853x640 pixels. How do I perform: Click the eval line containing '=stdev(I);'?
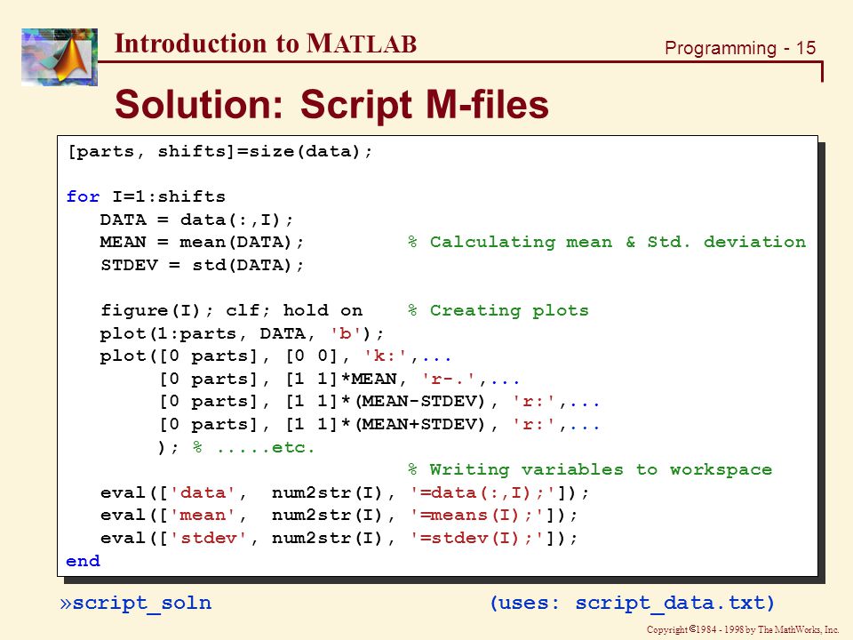(x=339, y=539)
